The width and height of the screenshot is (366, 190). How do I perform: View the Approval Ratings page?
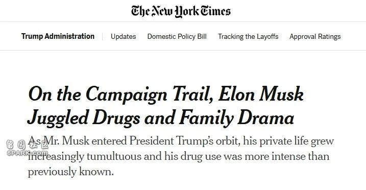pyautogui.click(x=315, y=37)
